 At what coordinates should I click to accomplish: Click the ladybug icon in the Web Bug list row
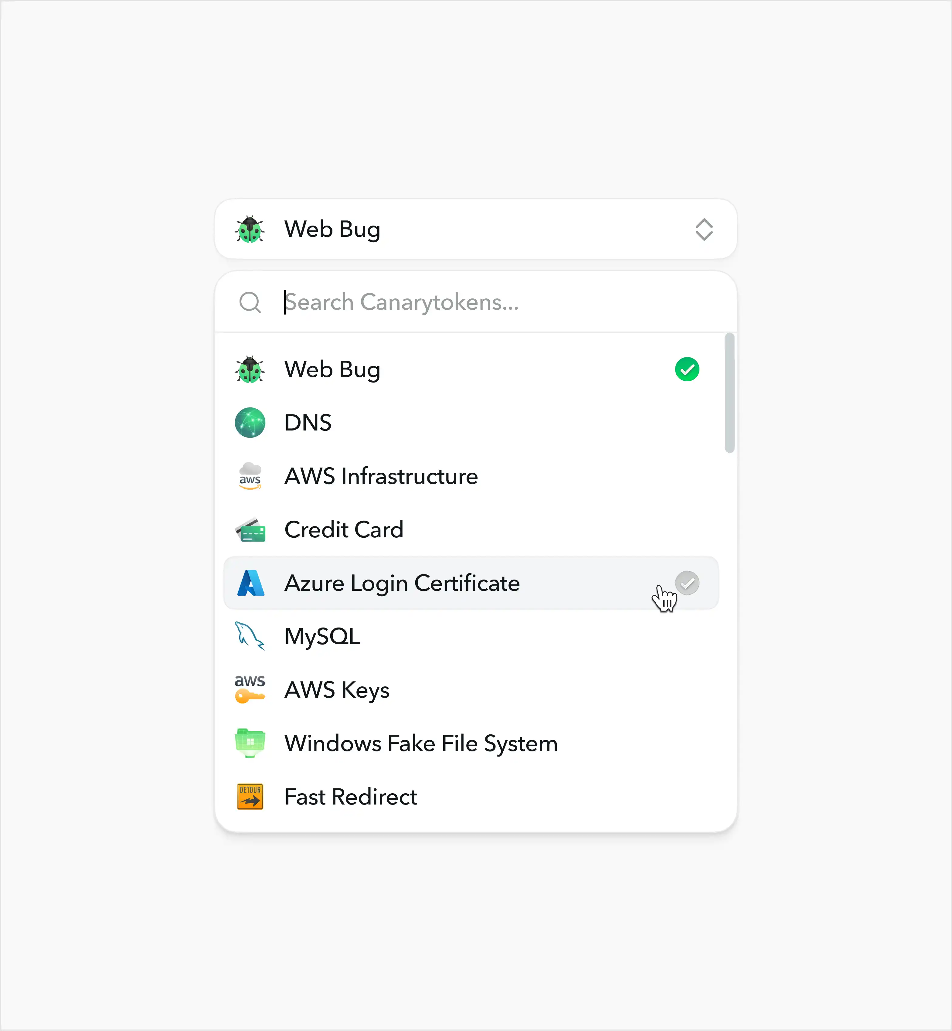pyautogui.click(x=250, y=369)
